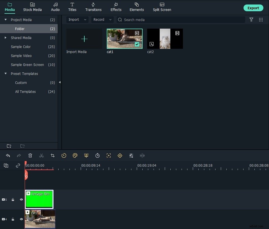This screenshot has height=229, width=269.
Task: Expand the Shared Media section
Action: 6,38
